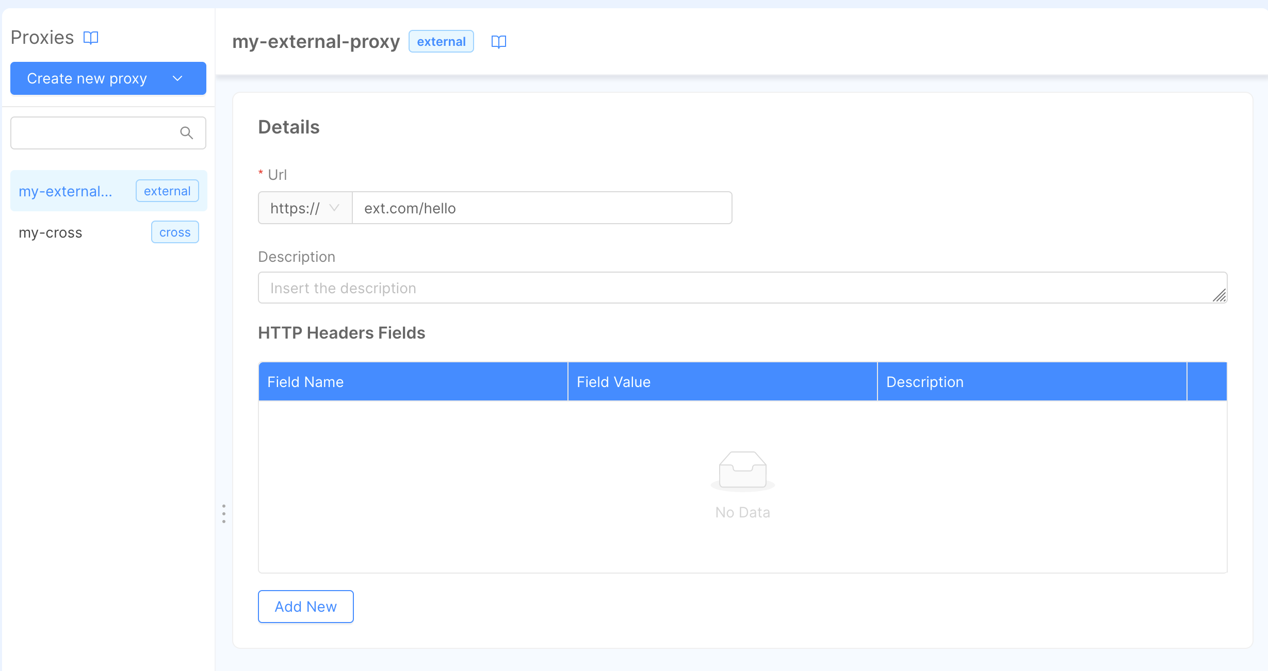Click inside the Insert the description textarea
Image resolution: width=1268 pixels, height=671 pixels.
(x=619, y=288)
